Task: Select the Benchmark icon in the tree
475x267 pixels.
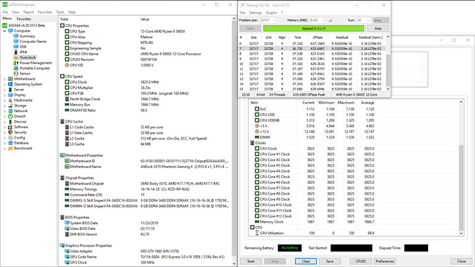Action: tap(11, 148)
